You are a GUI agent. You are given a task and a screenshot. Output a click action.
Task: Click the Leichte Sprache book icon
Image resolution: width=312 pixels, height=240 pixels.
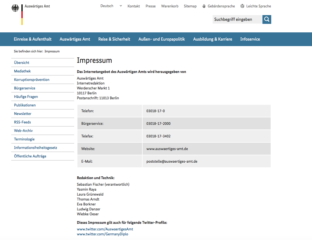[x=242, y=6]
